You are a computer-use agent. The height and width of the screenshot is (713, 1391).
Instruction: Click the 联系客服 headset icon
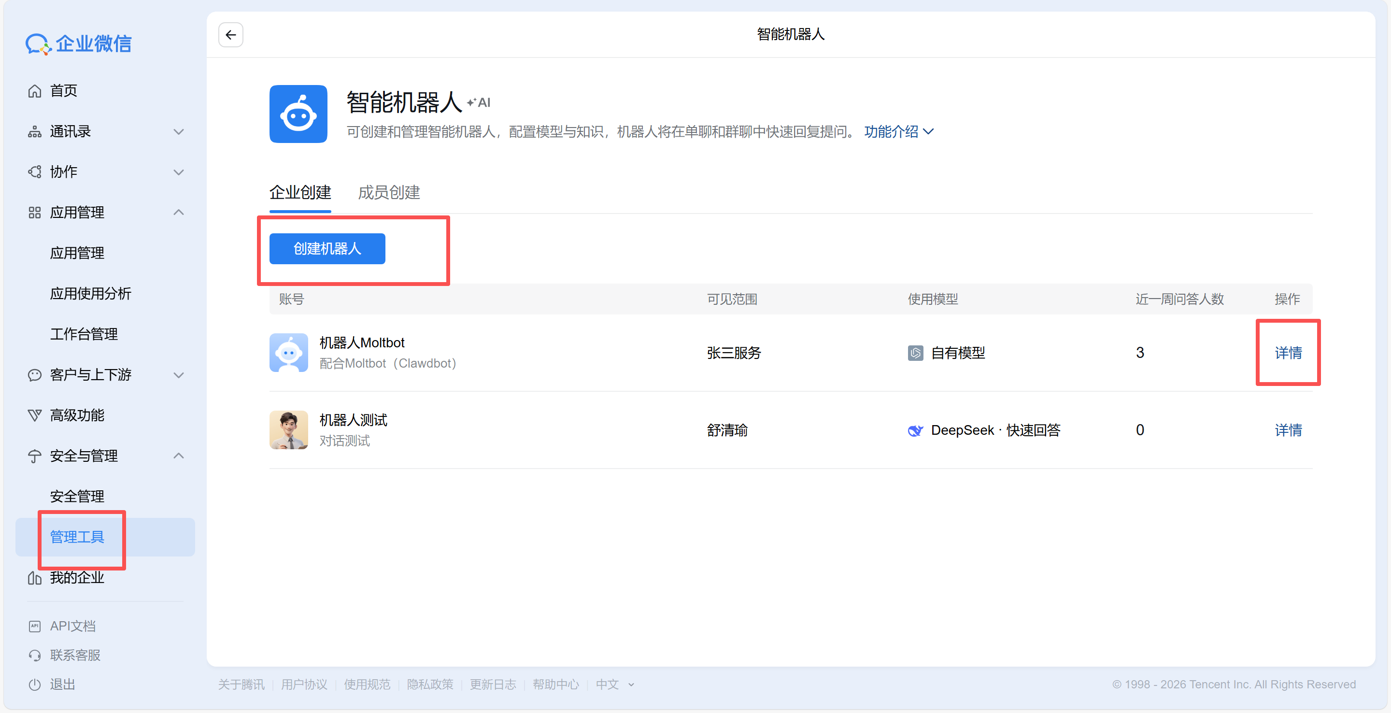35,655
